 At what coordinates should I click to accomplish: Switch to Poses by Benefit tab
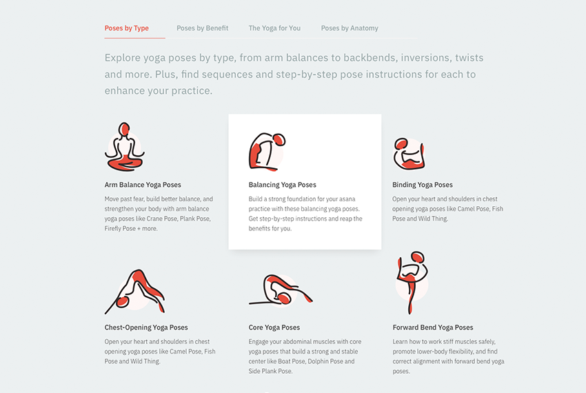(x=202, y=28)
